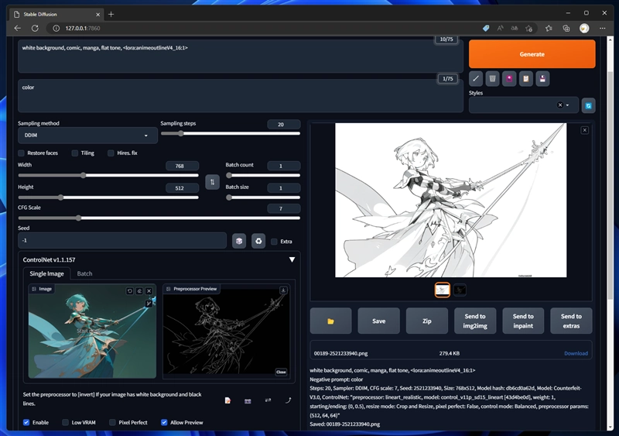Click the recycle icon to reuse seed

(258, 241)
